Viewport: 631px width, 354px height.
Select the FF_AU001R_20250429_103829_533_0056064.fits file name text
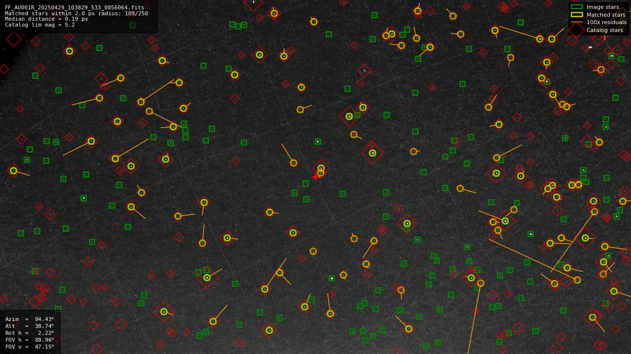click(x=74, y=8)
